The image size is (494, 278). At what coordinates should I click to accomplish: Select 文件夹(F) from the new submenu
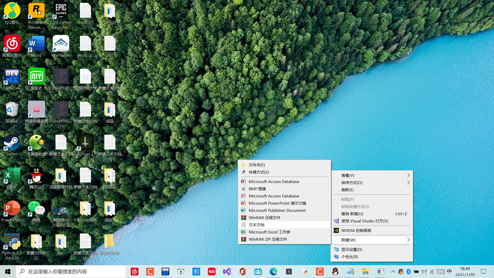point(257,165)
